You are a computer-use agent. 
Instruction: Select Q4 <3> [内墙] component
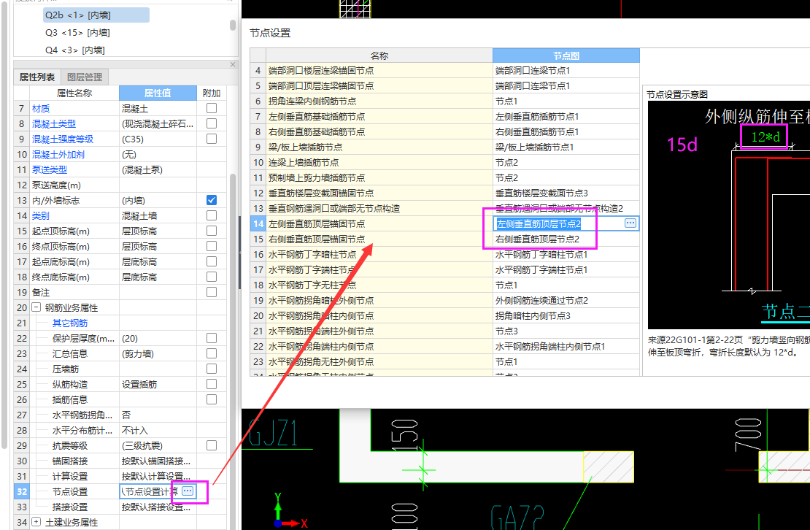(x=75, y=50)
